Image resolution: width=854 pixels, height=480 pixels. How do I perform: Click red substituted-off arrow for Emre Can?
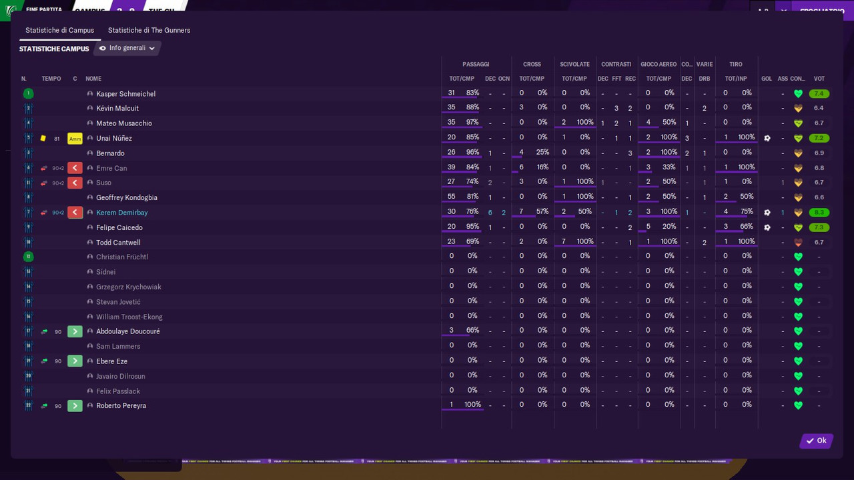click(x=75, y=168)
